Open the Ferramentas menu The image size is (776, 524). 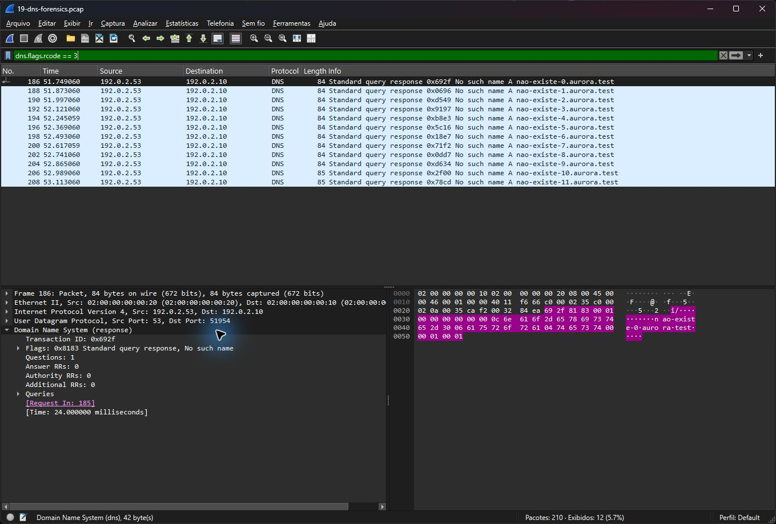[291, 23]
